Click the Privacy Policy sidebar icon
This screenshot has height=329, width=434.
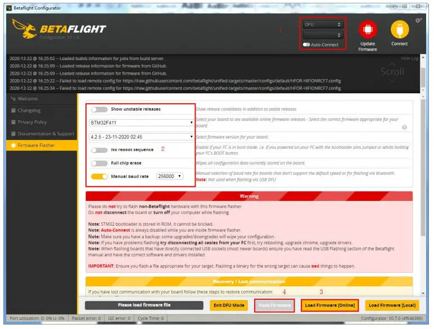click(x=13, y=122)
